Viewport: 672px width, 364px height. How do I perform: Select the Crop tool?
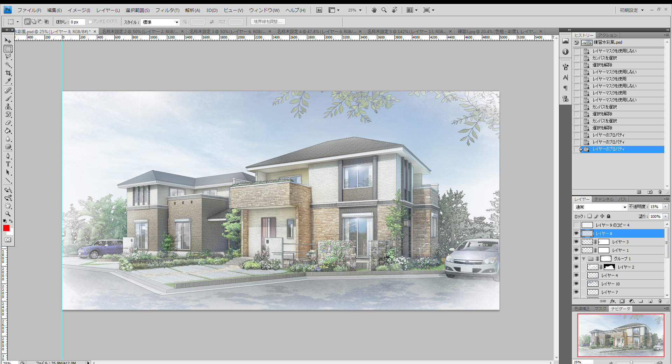(8, 73)
